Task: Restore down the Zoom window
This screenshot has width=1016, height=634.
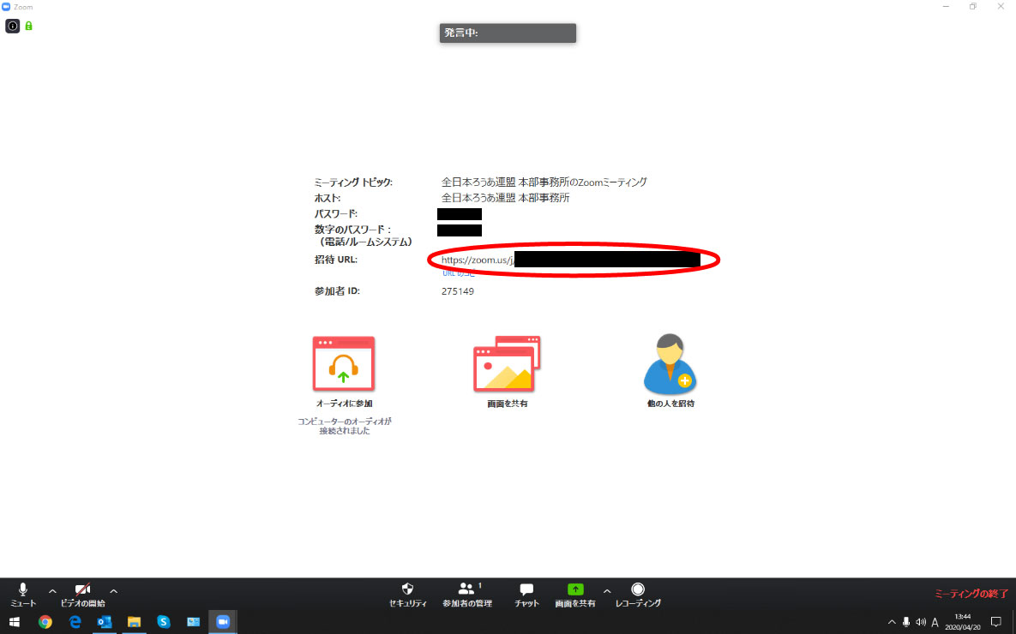Action: tap(972, 7)
